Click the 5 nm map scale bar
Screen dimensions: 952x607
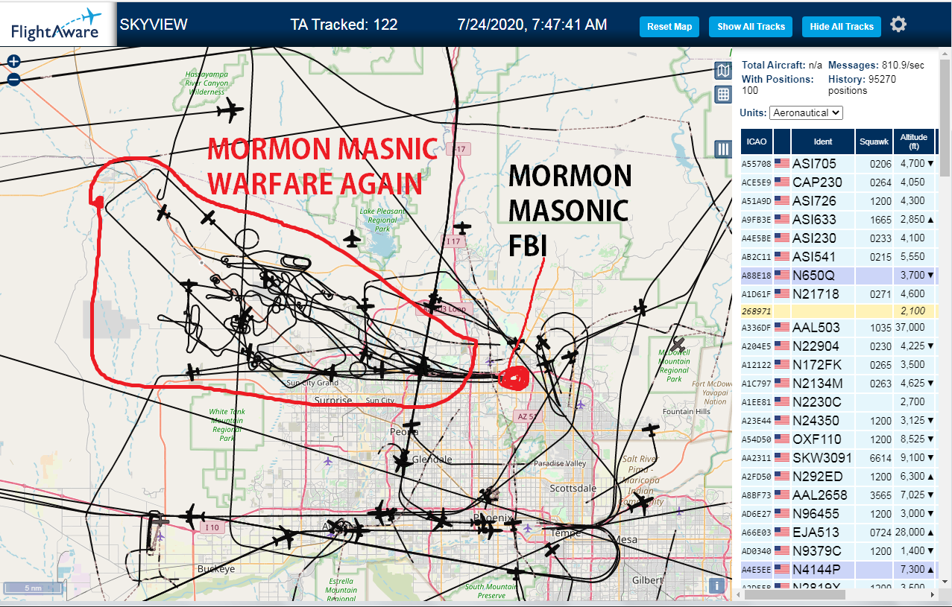click(x=34, y=588)
